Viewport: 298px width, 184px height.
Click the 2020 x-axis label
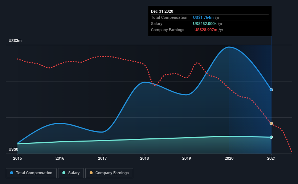pos(229,158)
